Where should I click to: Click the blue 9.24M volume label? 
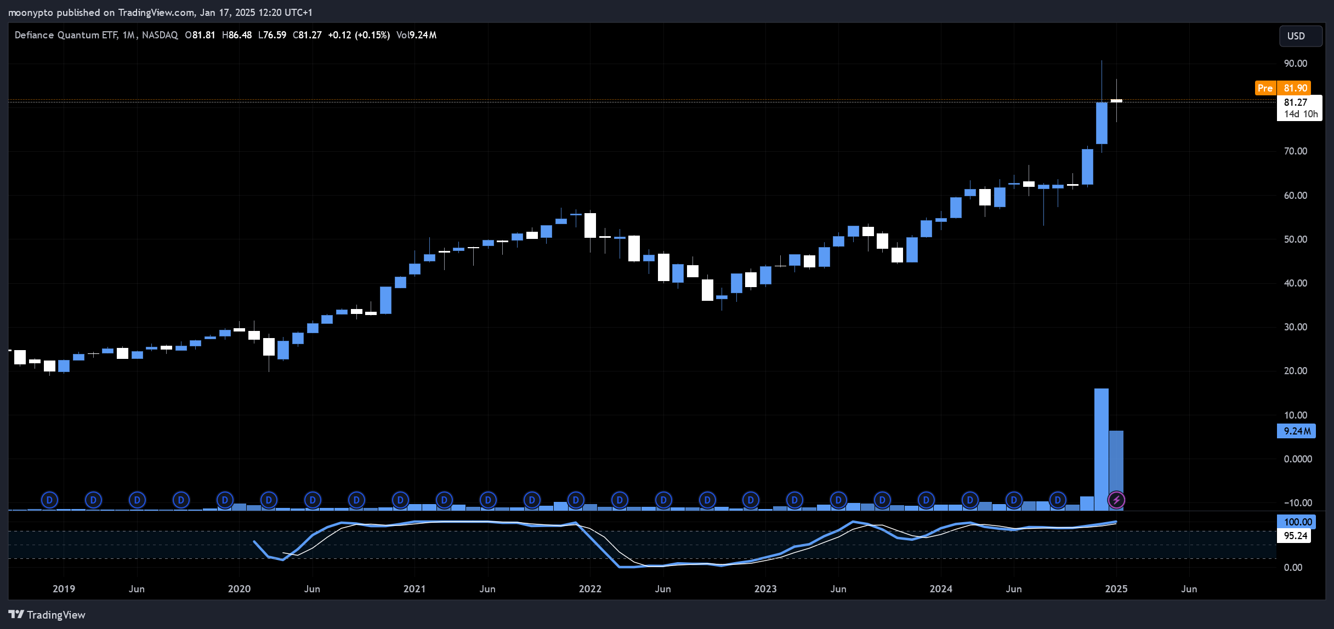1296,431
